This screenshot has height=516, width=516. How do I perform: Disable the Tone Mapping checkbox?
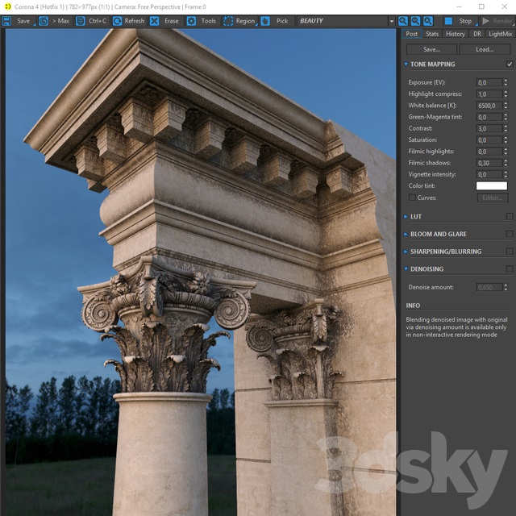[x=510, y=64]
